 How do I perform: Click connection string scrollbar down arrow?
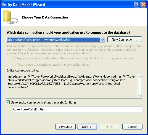point(139,96)
